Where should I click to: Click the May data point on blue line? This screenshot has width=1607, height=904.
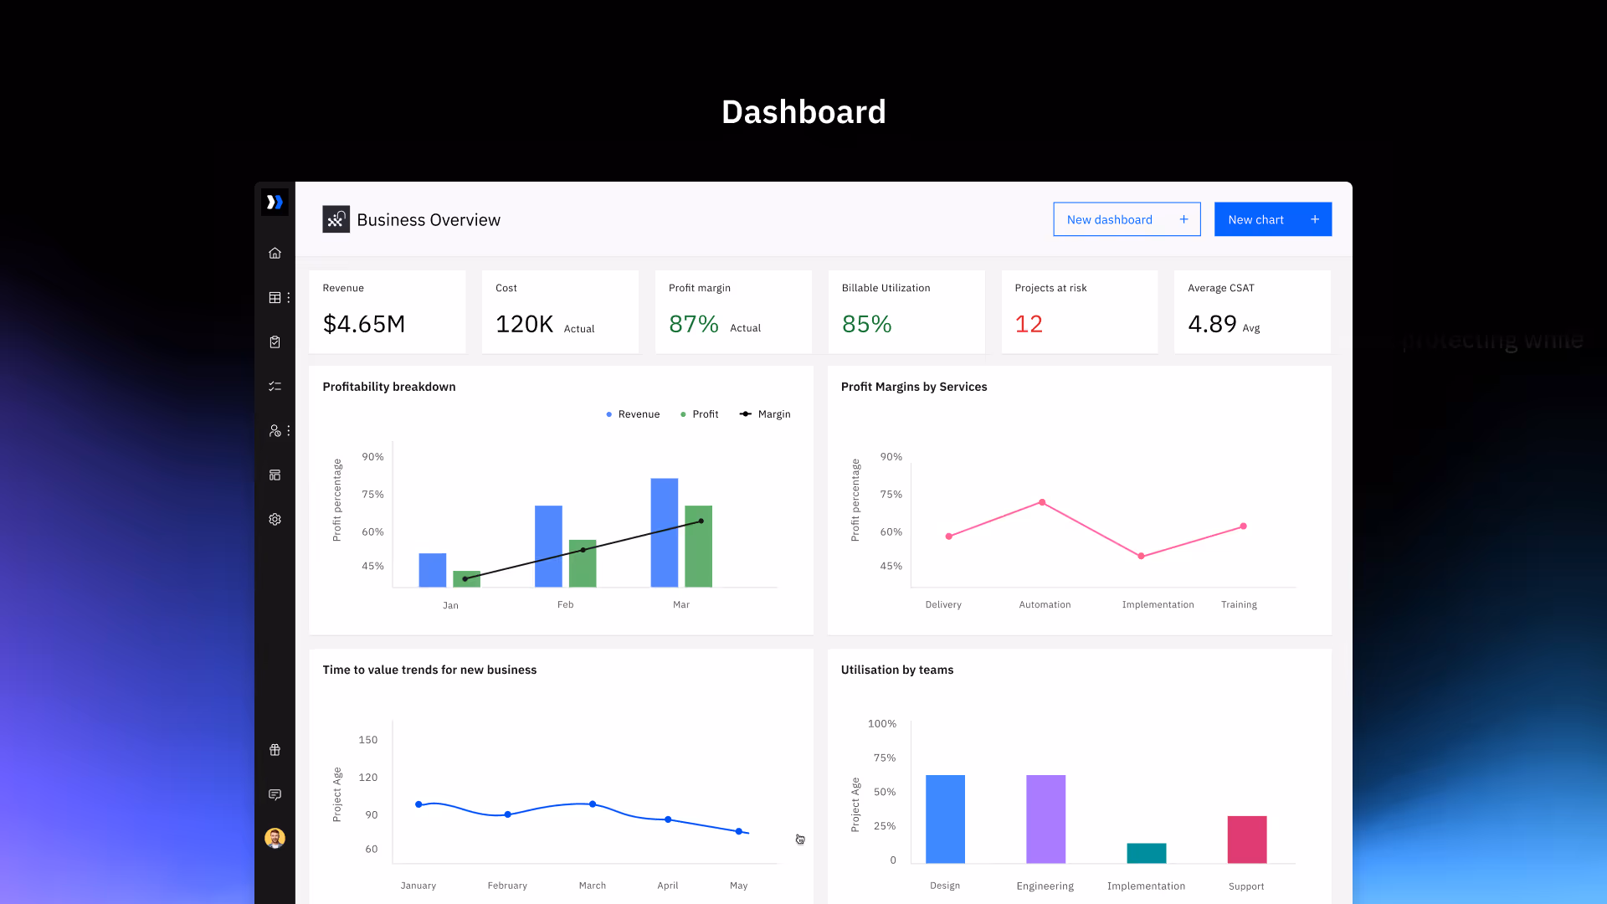[x=738, y=831]
